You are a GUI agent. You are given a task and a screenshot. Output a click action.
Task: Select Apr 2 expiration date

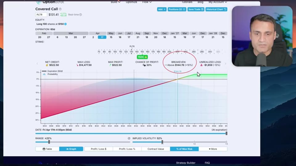tap(93, 37)
